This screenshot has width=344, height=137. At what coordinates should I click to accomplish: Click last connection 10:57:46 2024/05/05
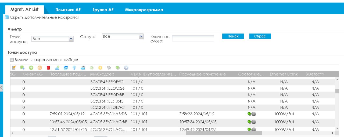coord(68,122)
